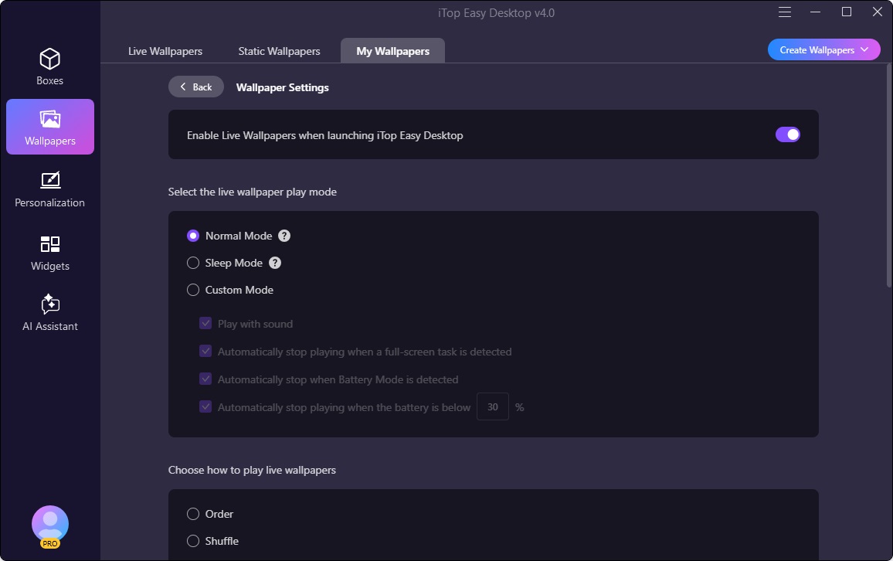Image resolution: width=893 pixels, height=561 pixels.
Task: Show help for Normal Mode
Action: [x=284, y=236]
